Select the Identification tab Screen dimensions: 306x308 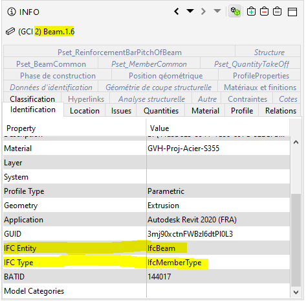tap(33, 110)
